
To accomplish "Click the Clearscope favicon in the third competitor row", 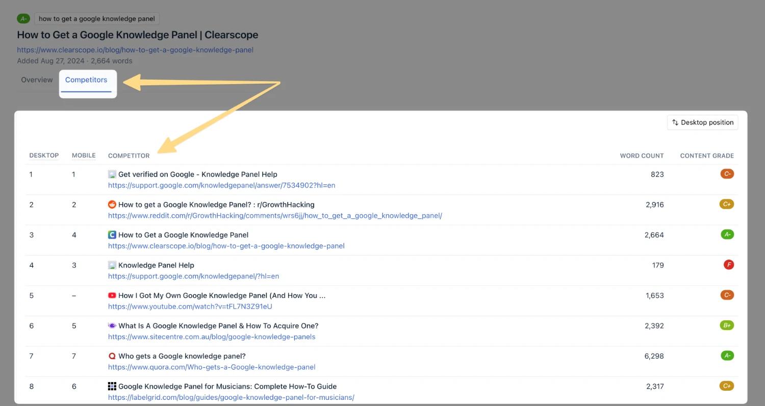I will [x=112, y=235].
